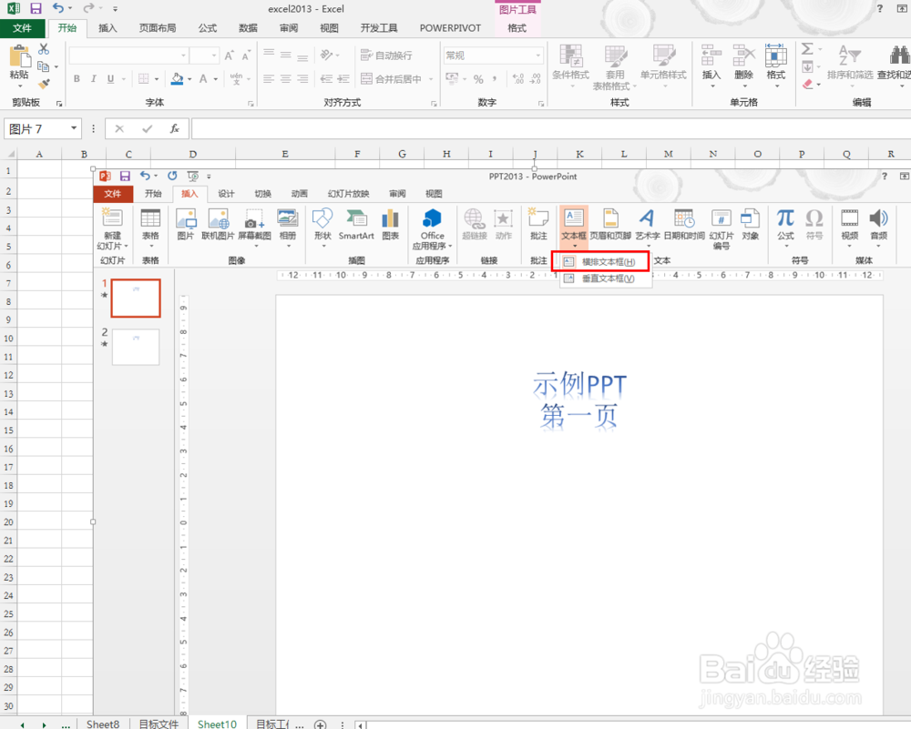The height and width of the screenshot is (729, 911).
Task: Toggle underline formatting
Action: pyautogui.click(x=110, y=78)
